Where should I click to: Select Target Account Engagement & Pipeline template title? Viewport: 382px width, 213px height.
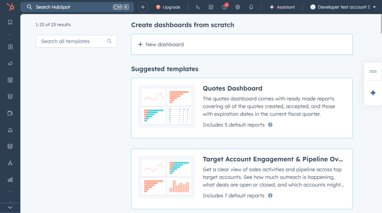273,159
